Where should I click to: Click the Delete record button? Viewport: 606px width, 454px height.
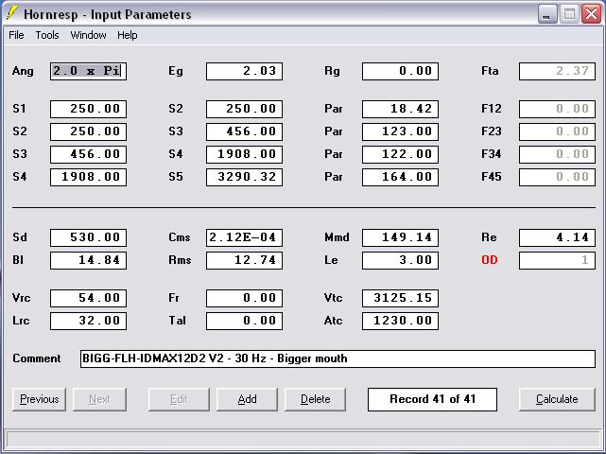[315, 399]
